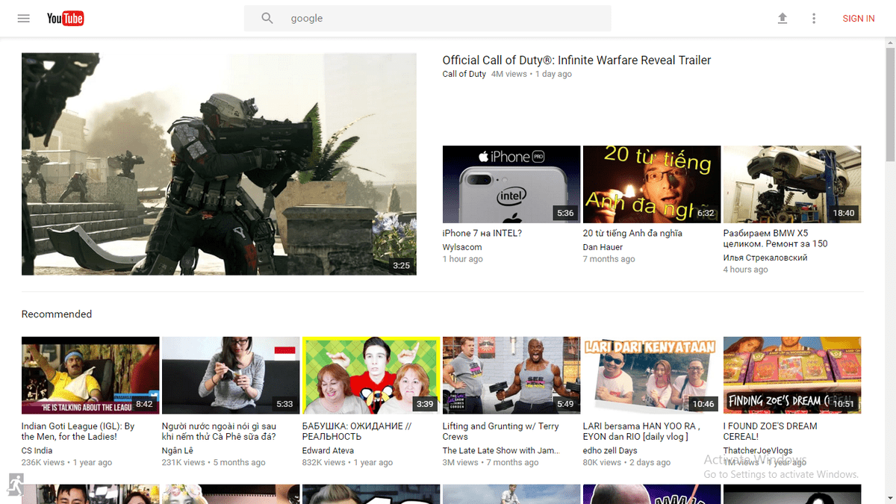This screenshot has height=504, width=896.
Task: Click the upload video icon
Action: point(783,19)
